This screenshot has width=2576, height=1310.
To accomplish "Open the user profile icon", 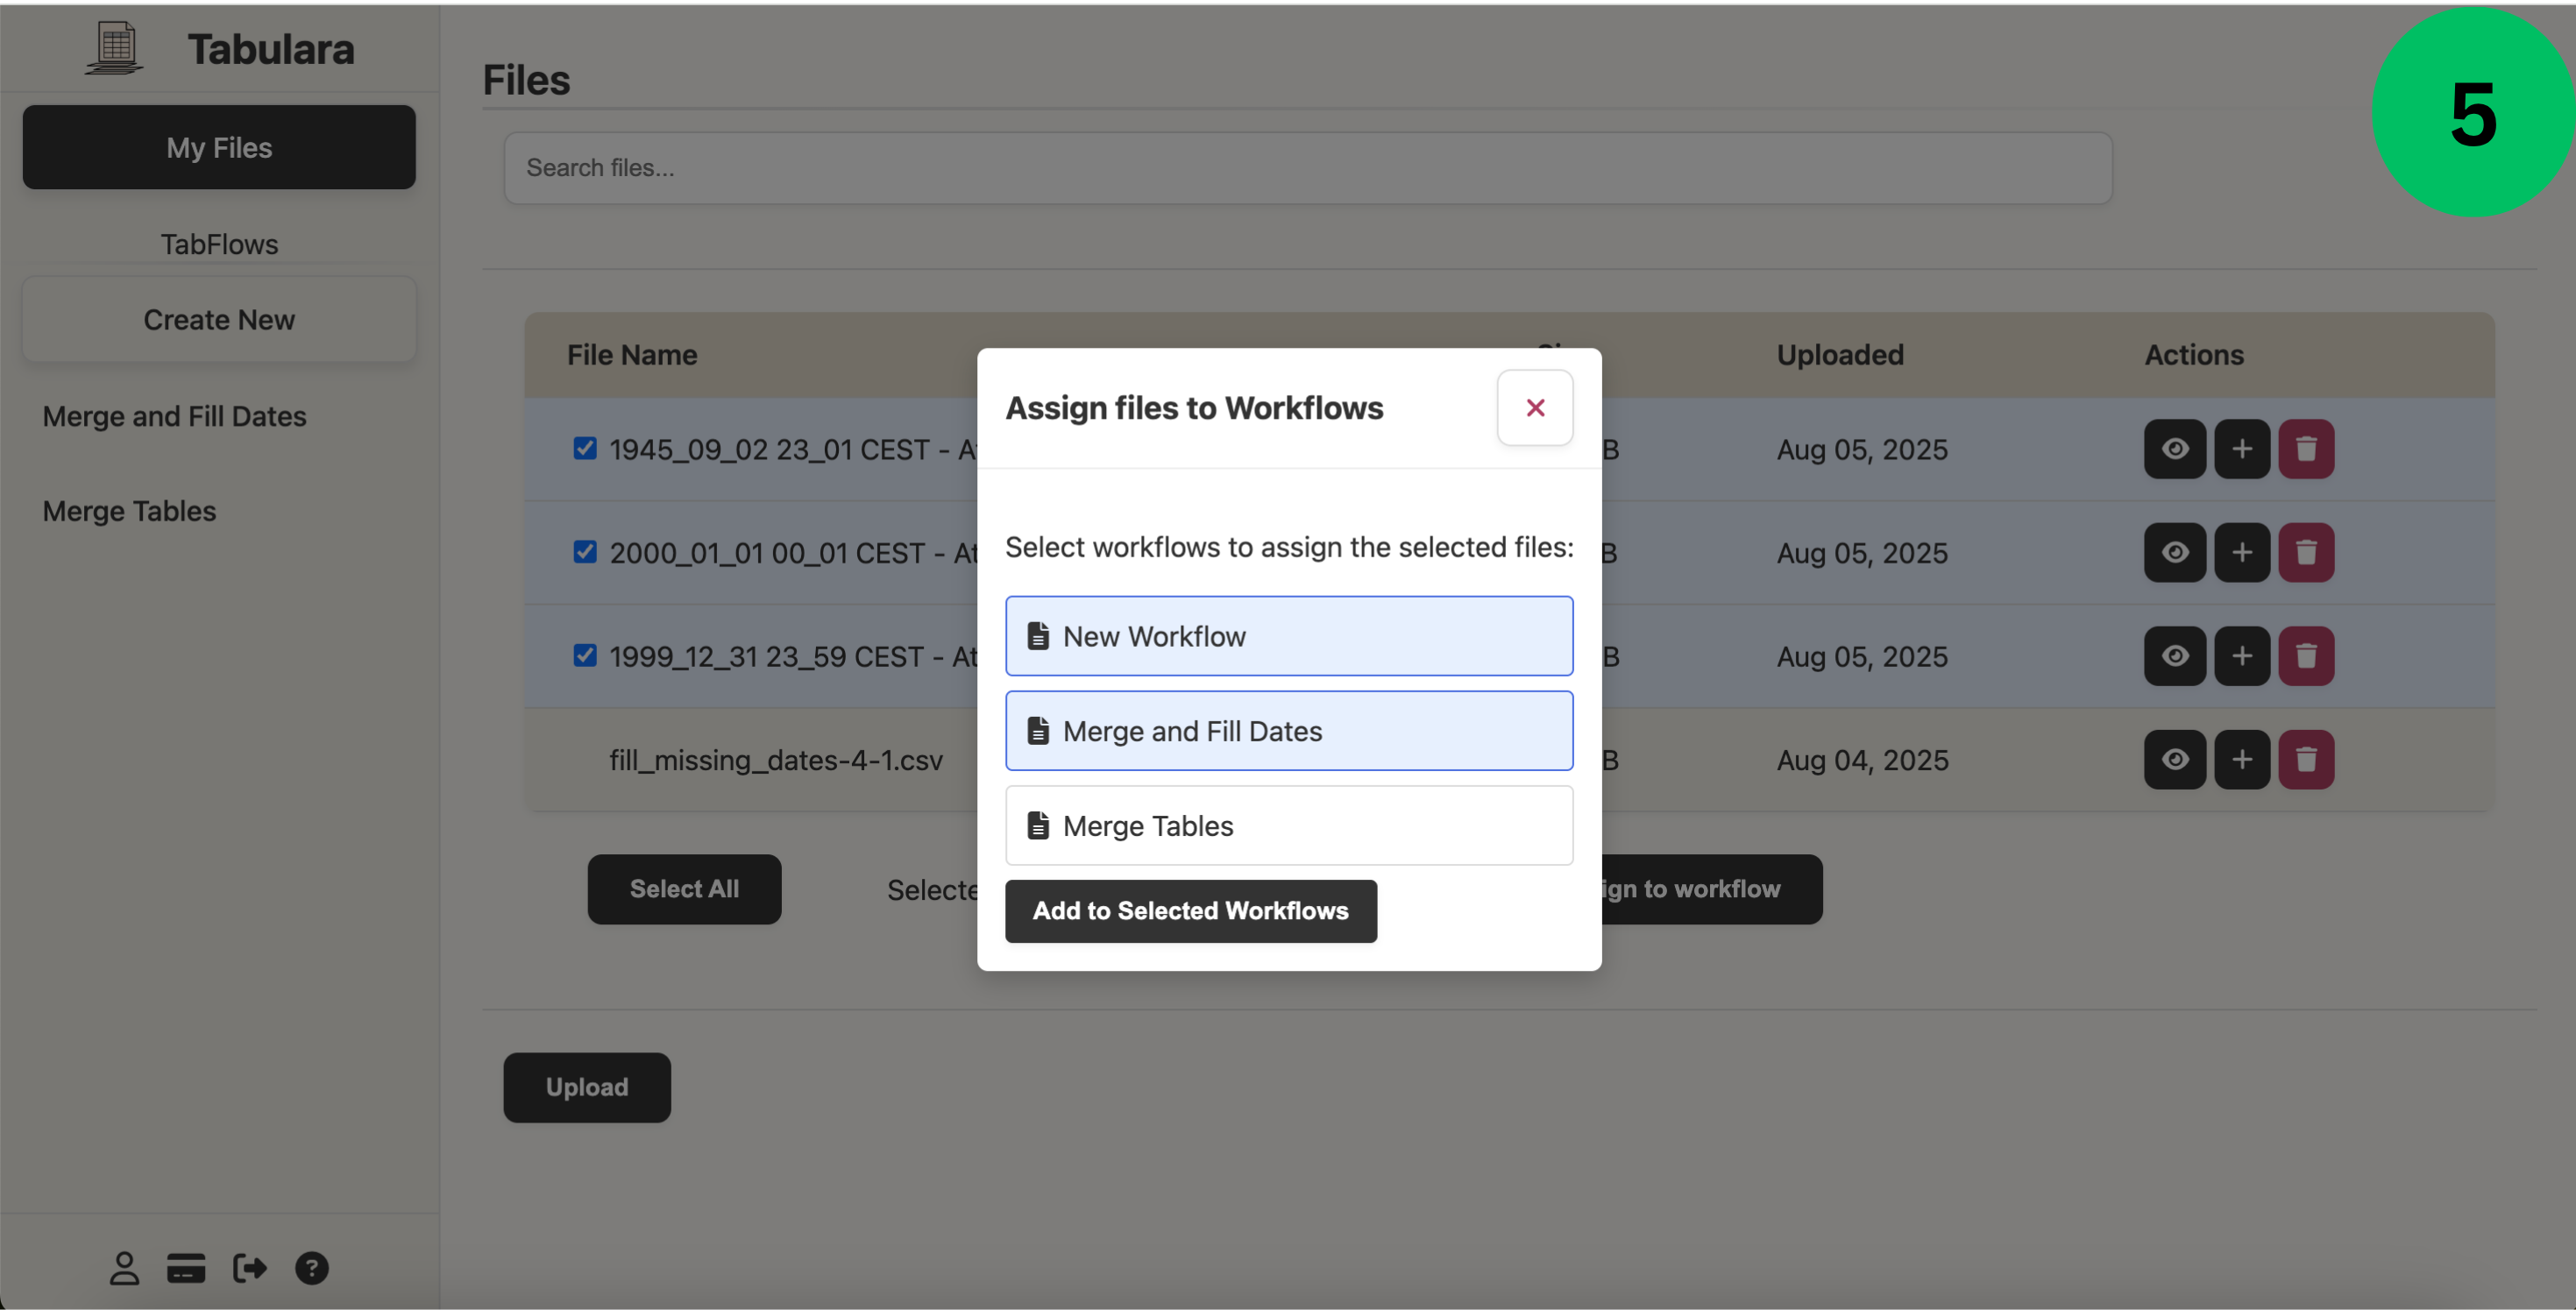I will pos(124,1268).
